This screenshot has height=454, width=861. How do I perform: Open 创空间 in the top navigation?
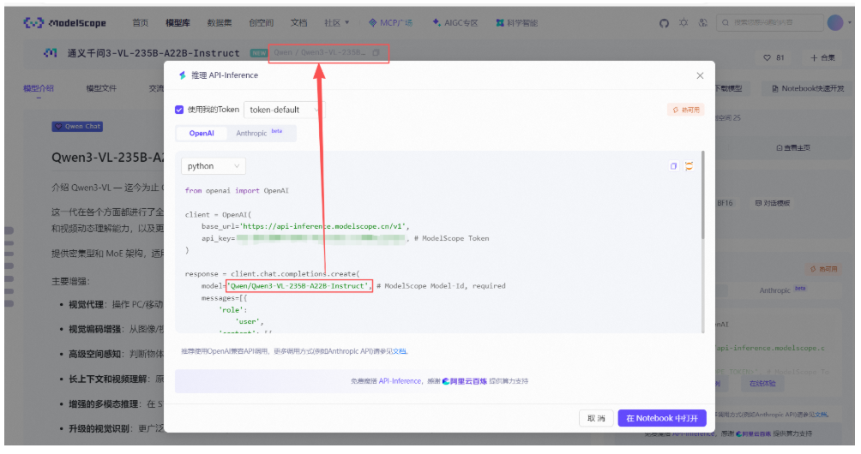[261, 22]
